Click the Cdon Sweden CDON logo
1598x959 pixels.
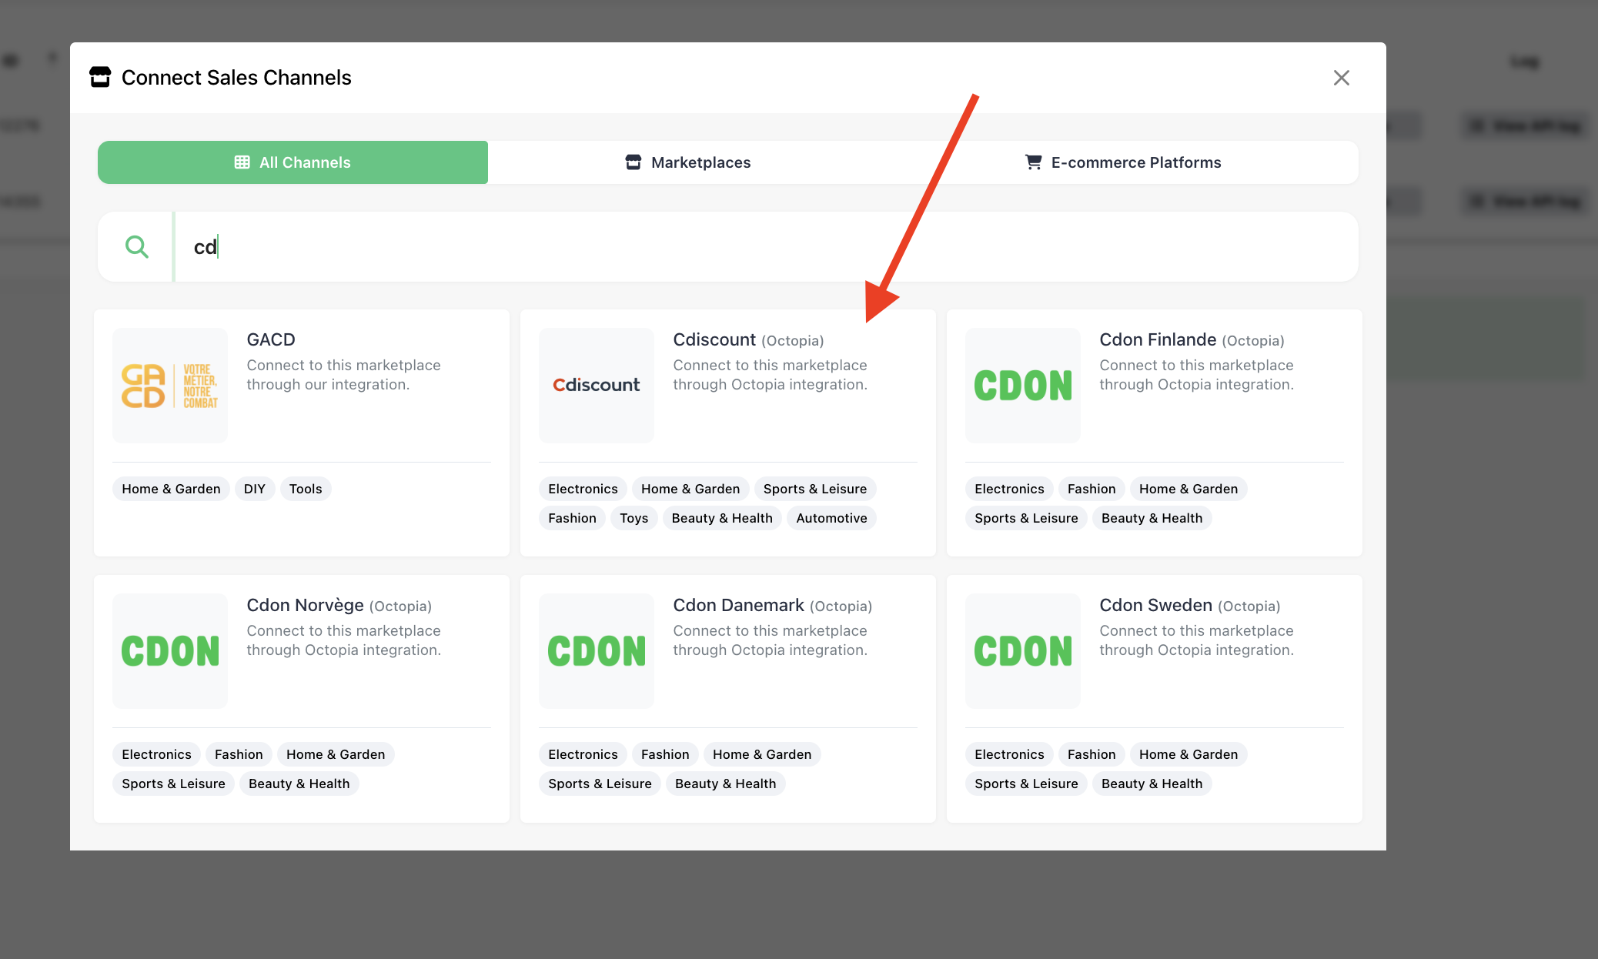[x=1023, y=651]
